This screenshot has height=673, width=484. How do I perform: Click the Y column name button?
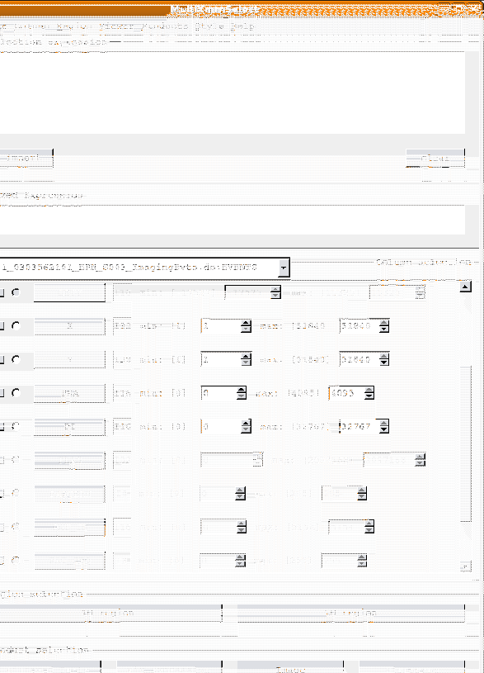click(69, 360)
